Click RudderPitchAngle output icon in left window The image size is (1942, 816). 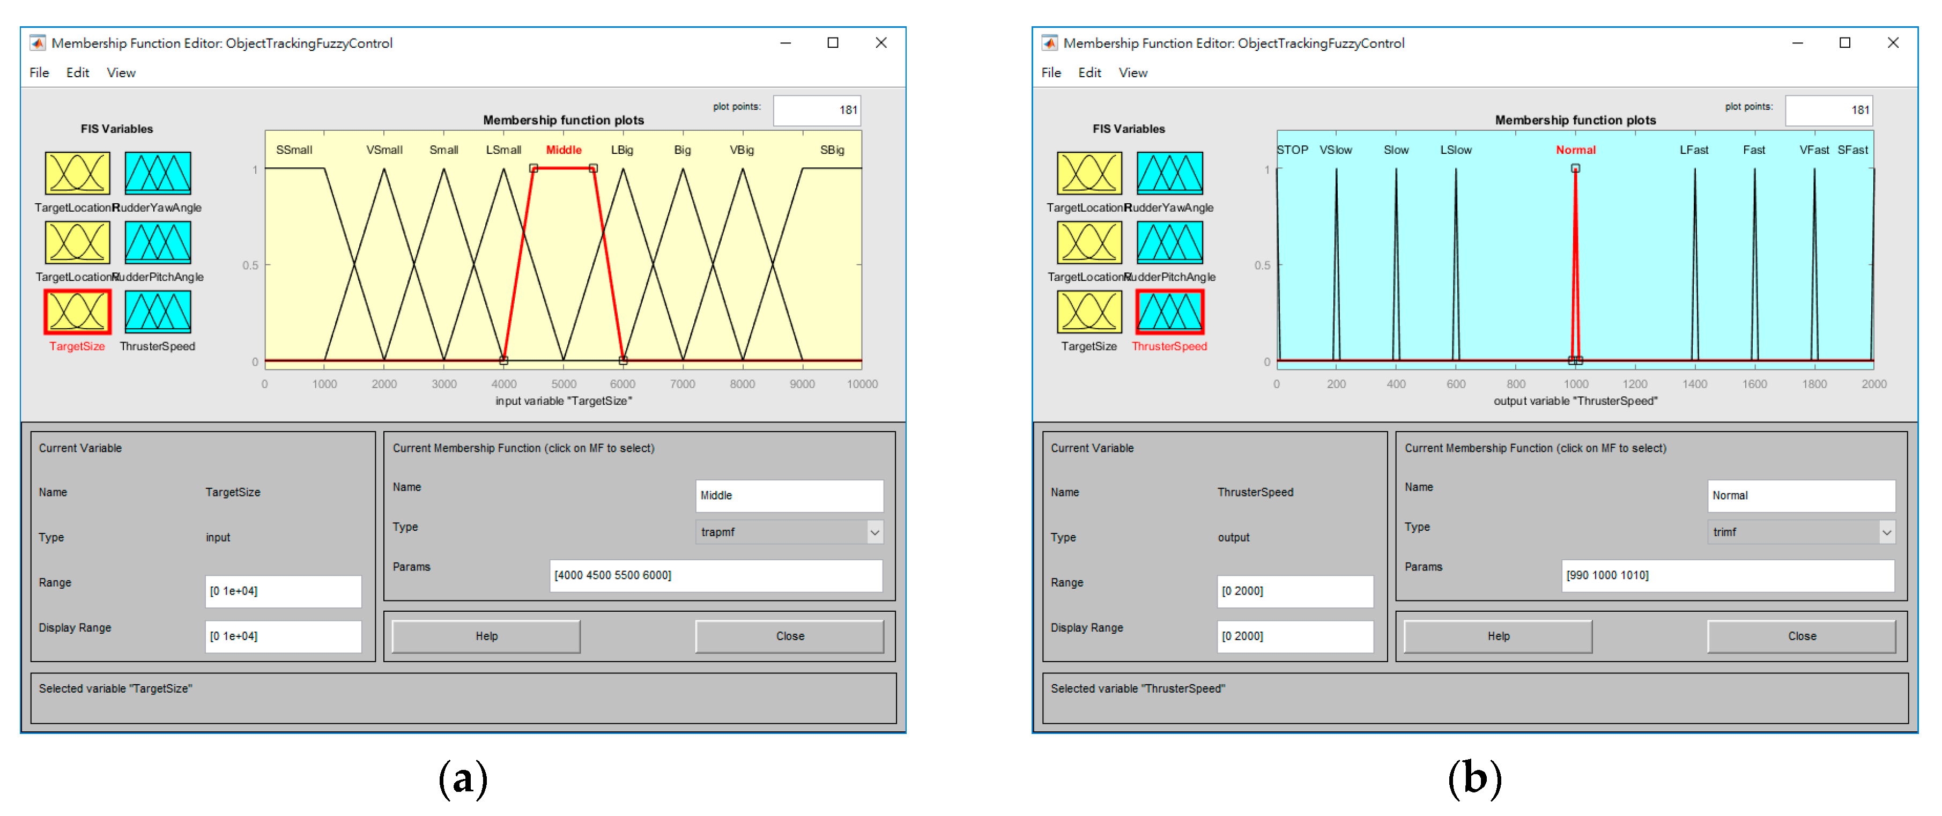[158, 243]
